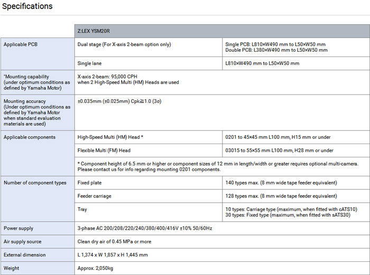The width and height of the screenshot is (370, 275).
Task: Click 'when 2 High-Speed Multi (HM) Heads are used'
Action: click(128, 82)
